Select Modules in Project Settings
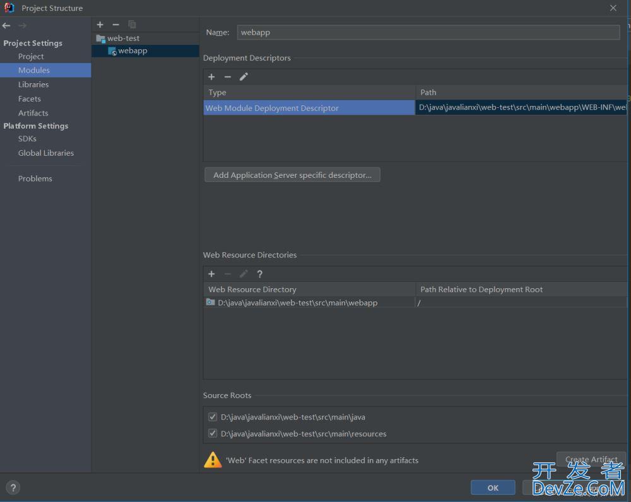 45,70
